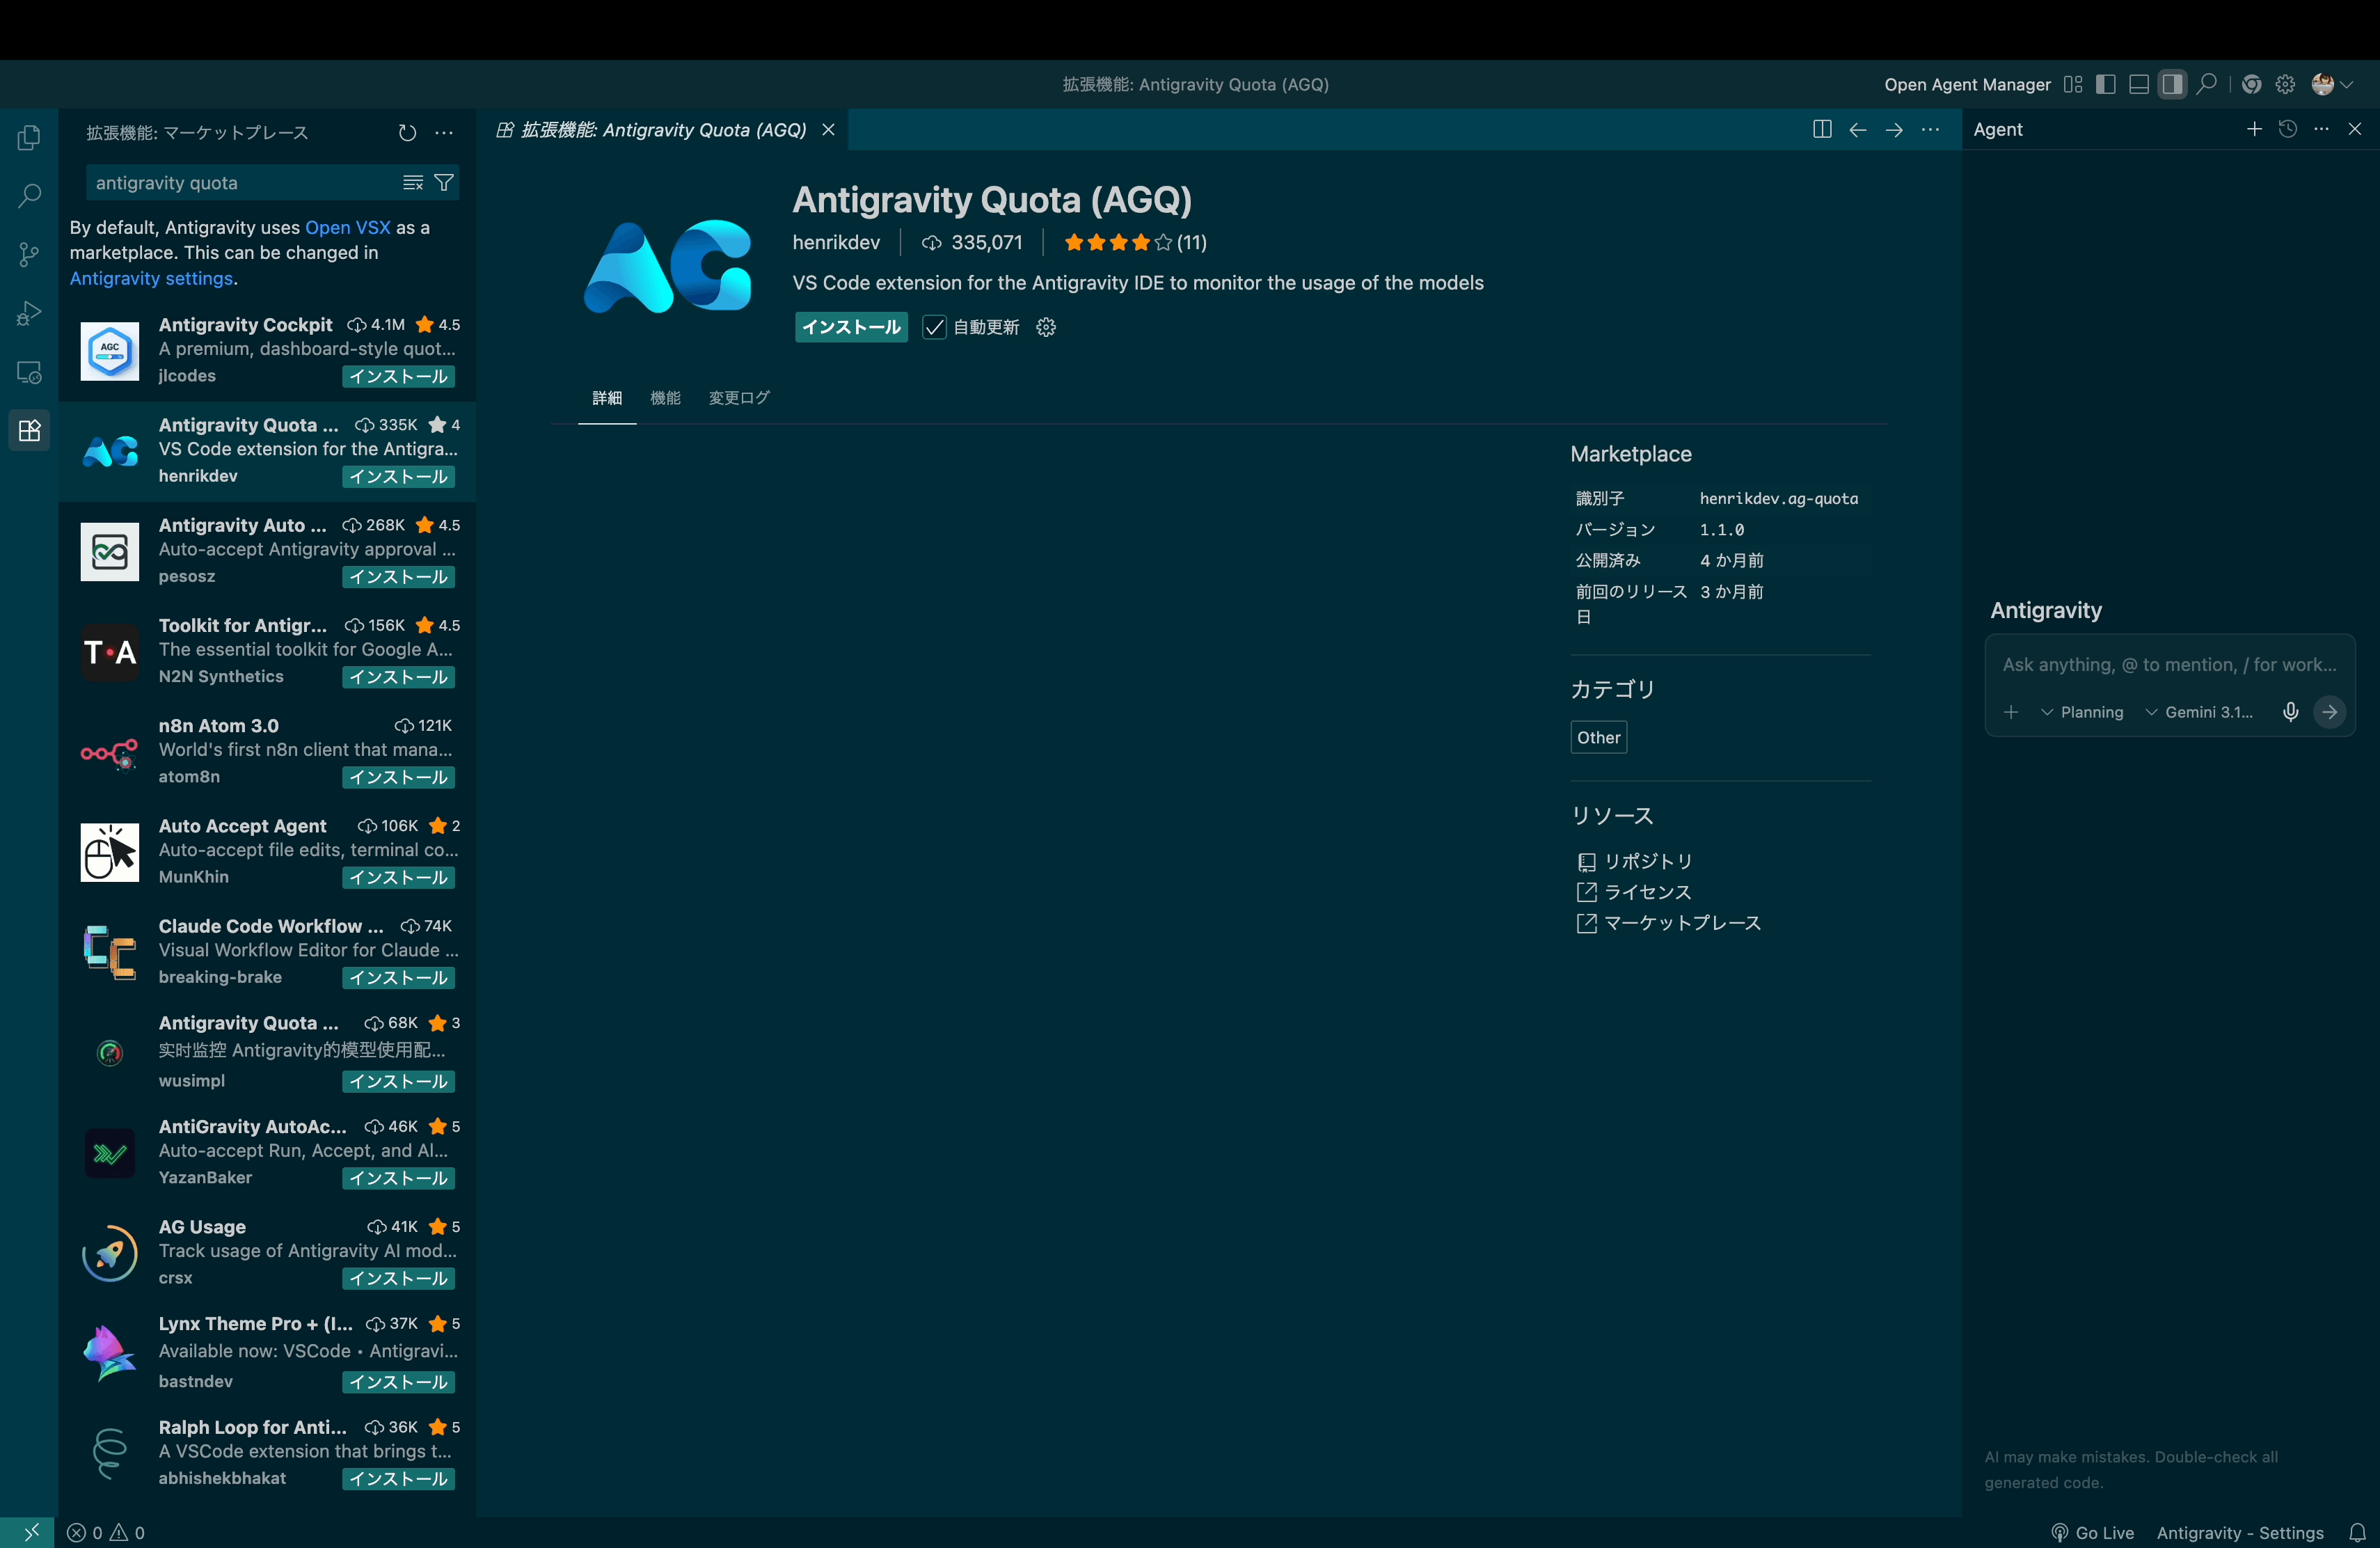Toggle the primary side bar layout button
2380x1548 pixels.
(2105, 85)
